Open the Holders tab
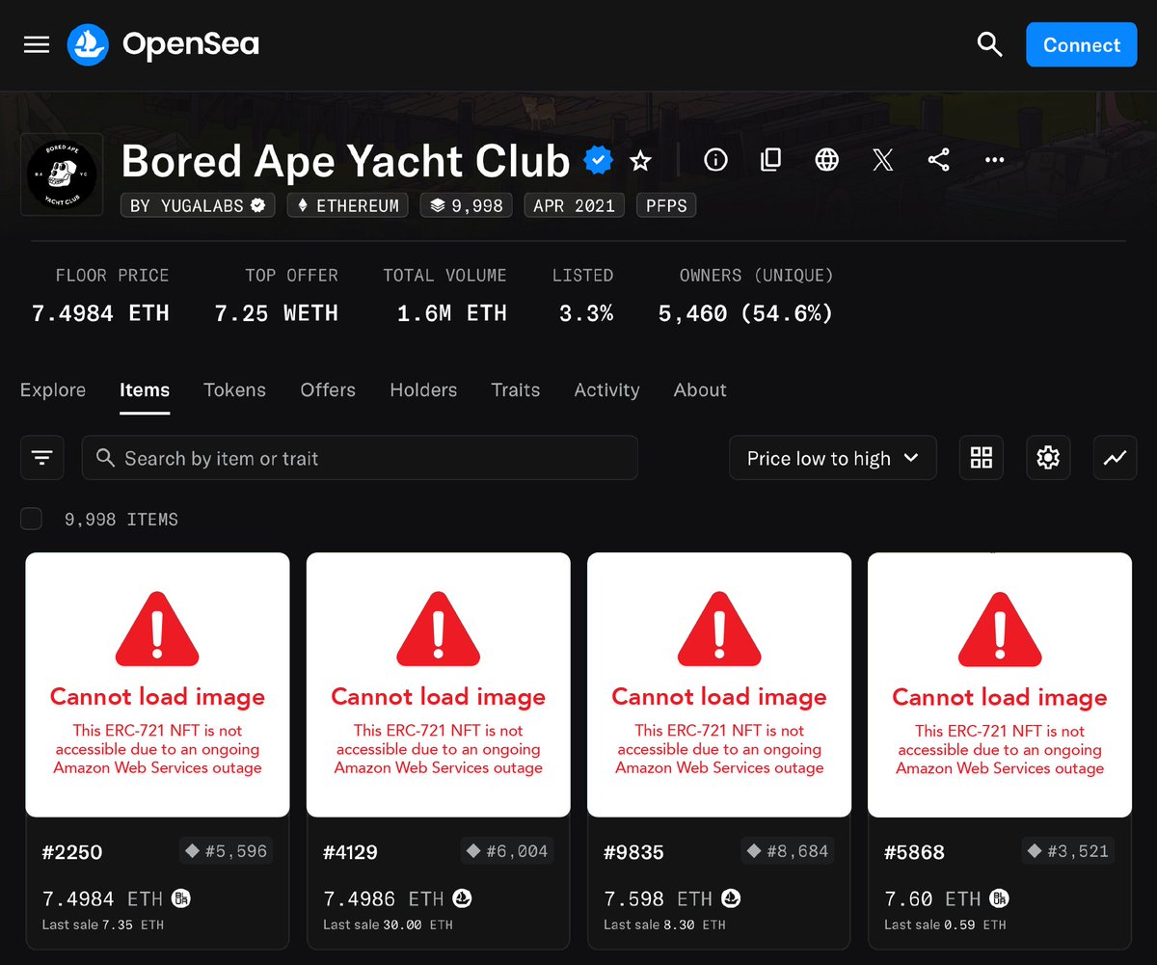 [x=423, y=390]
